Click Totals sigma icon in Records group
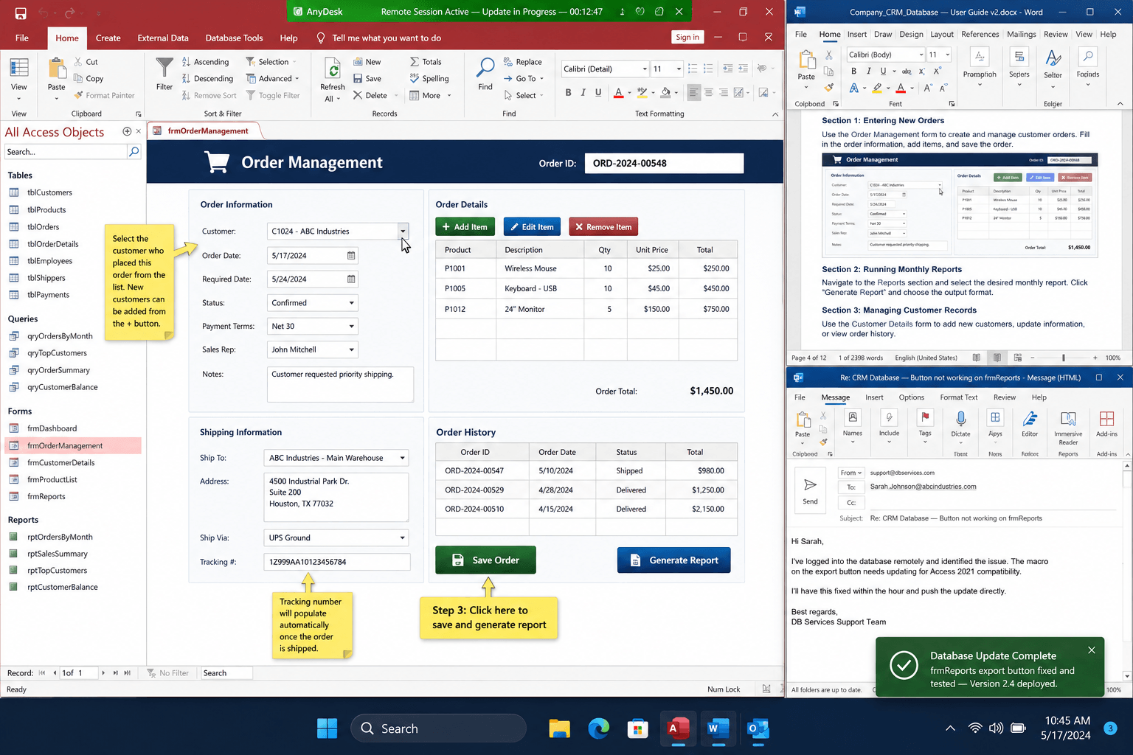The image size is (1133, 755). 415,62
